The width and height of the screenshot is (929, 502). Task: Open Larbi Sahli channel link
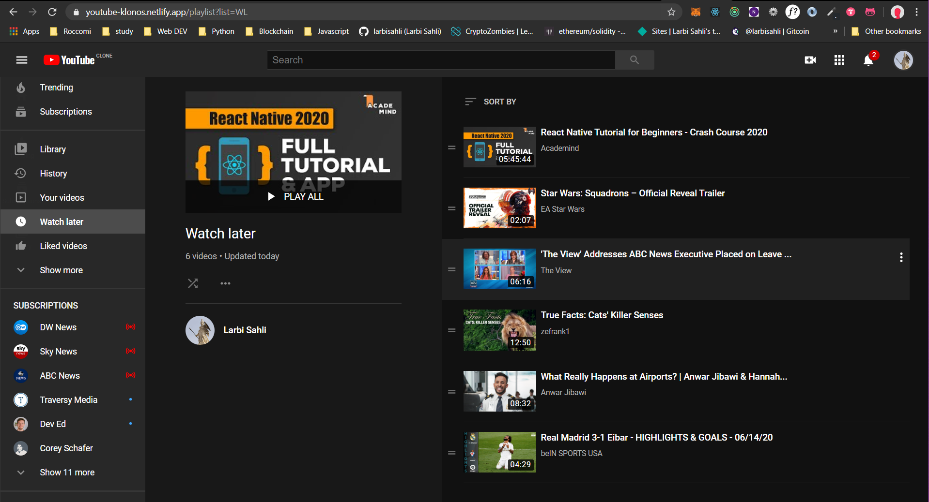coord(245,330)
